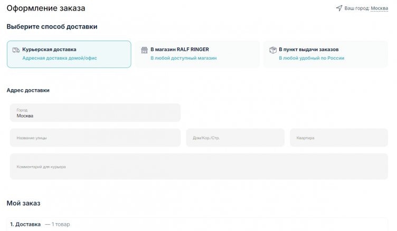The width and height of the screenshot is (397, 231).
Task: Open the city selector link "Москва"
Action: pyautogui.click(x=379, y=8)
